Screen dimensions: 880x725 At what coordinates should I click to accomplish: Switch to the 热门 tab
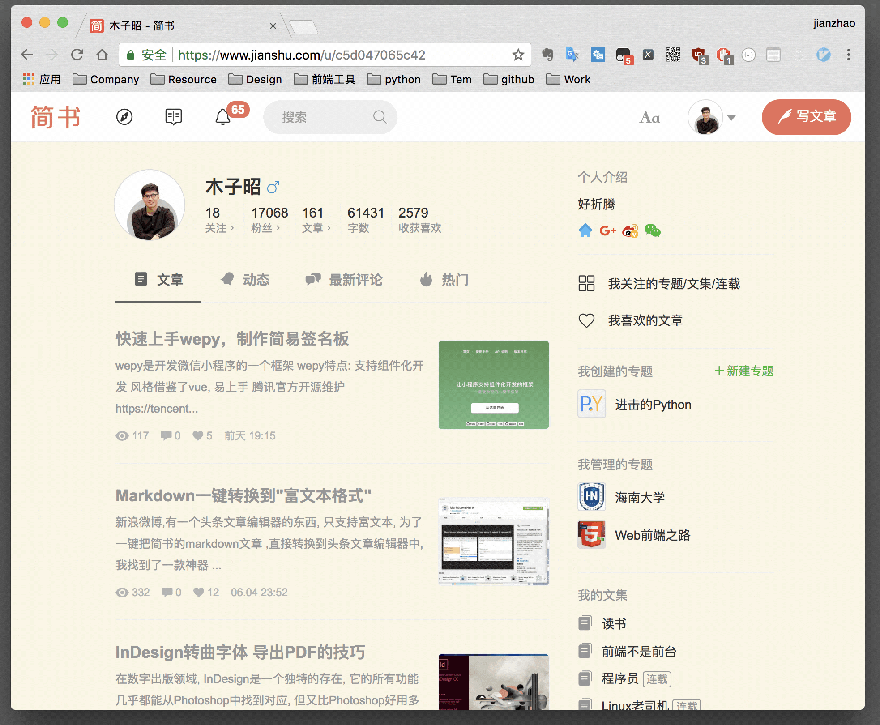(444, 280)
